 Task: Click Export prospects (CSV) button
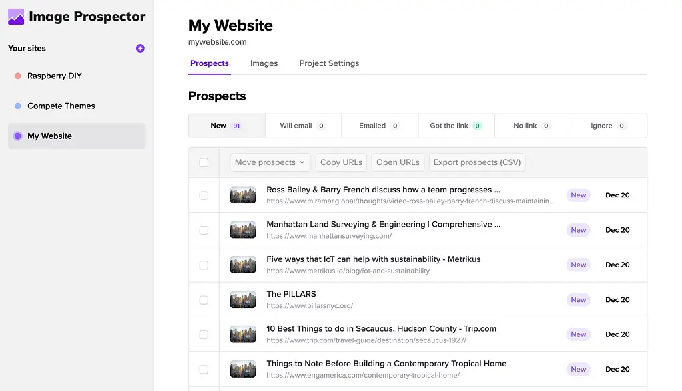coord(476,162)
